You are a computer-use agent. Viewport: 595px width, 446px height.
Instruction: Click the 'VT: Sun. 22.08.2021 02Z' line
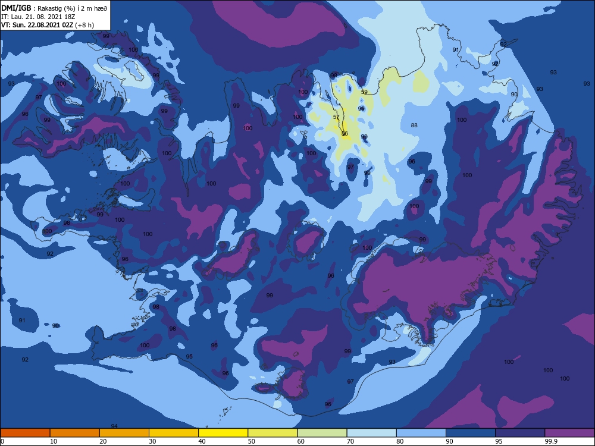(48, 25)
